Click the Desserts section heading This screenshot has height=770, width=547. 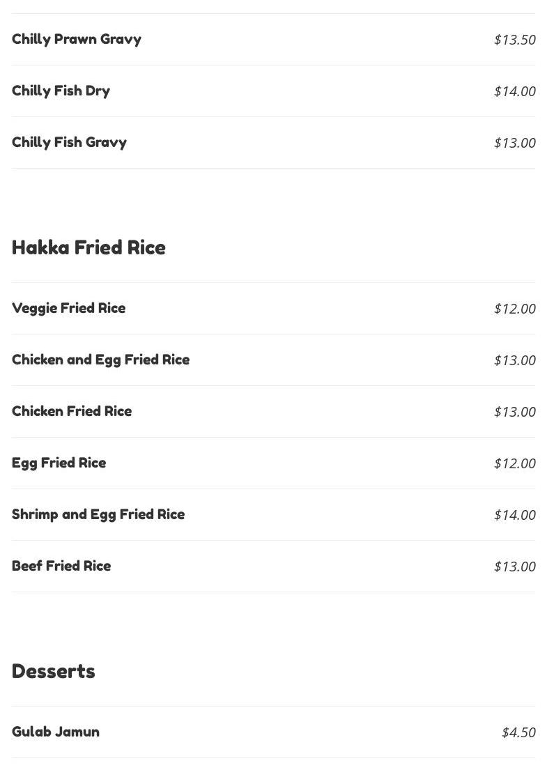(53, 671)
